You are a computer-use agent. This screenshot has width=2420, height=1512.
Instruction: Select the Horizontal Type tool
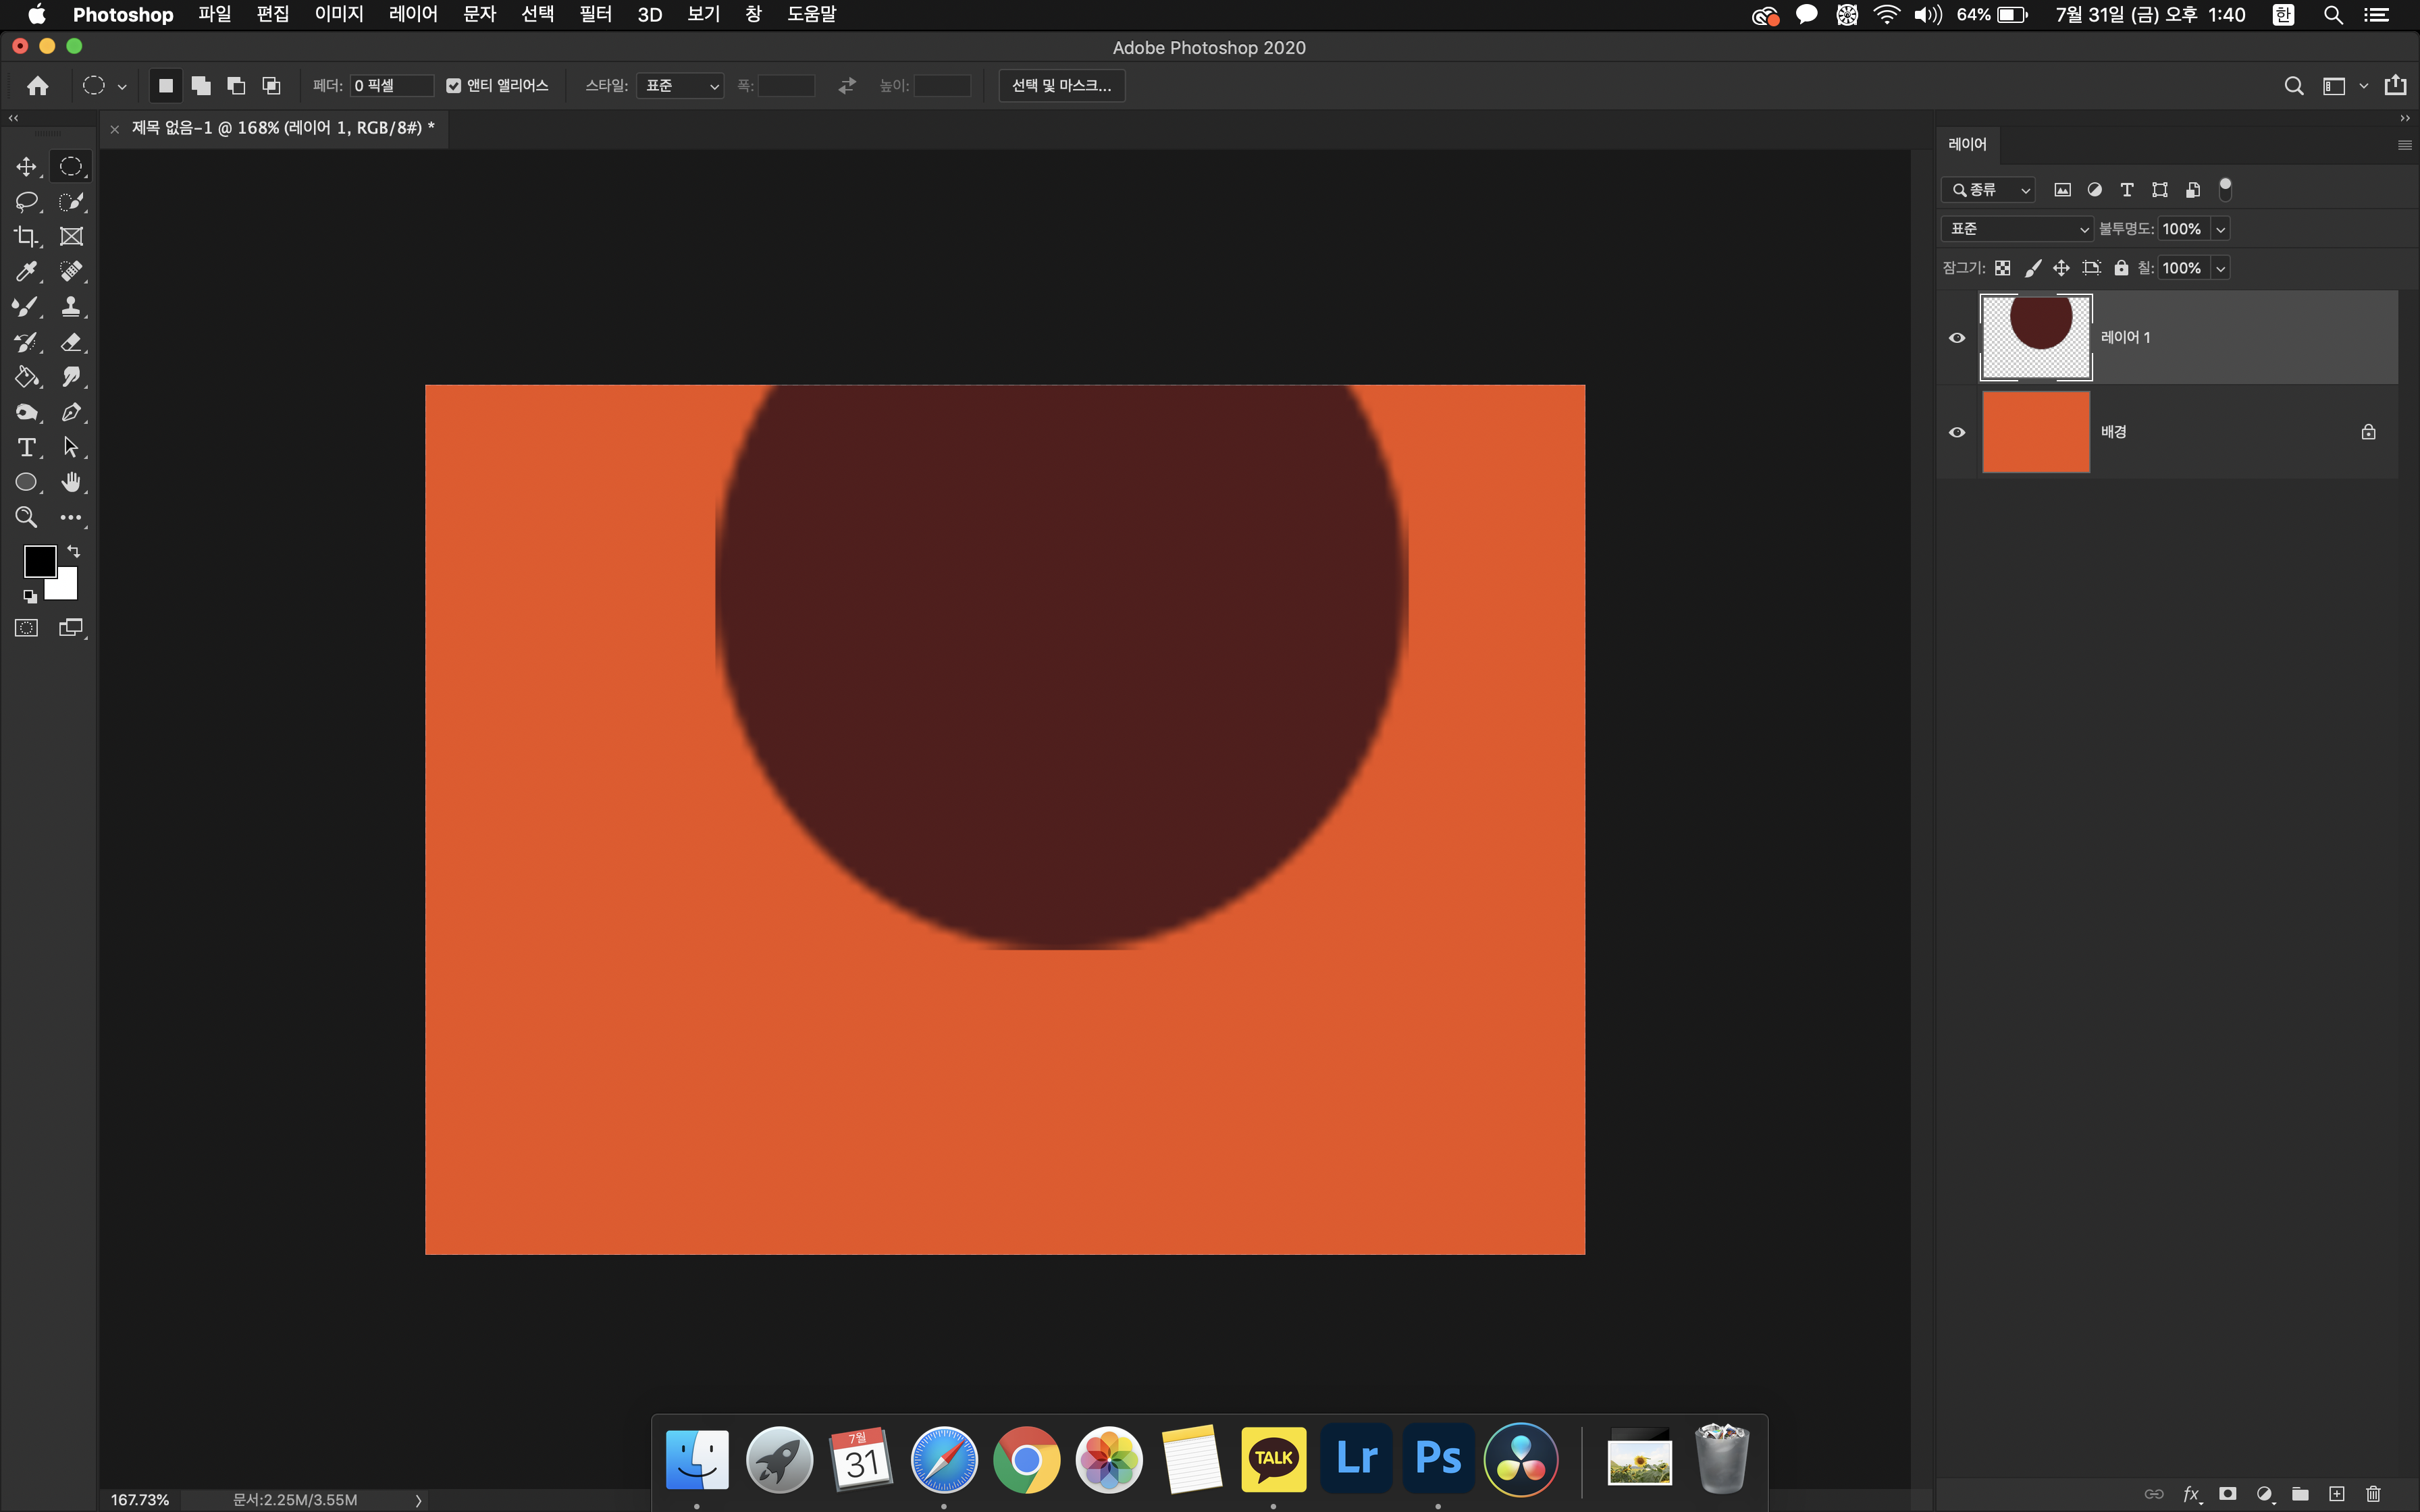(26, 447)
